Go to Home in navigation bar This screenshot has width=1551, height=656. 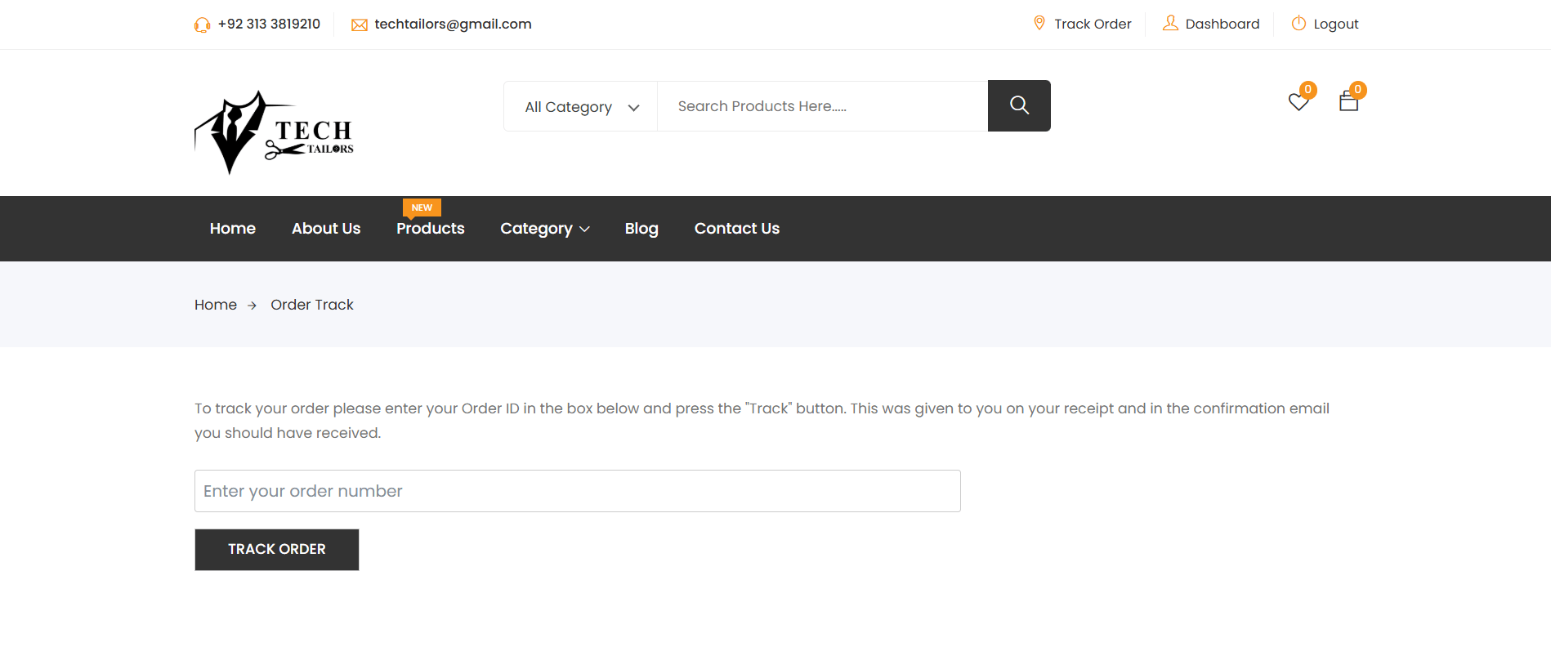tap(233, 229)
